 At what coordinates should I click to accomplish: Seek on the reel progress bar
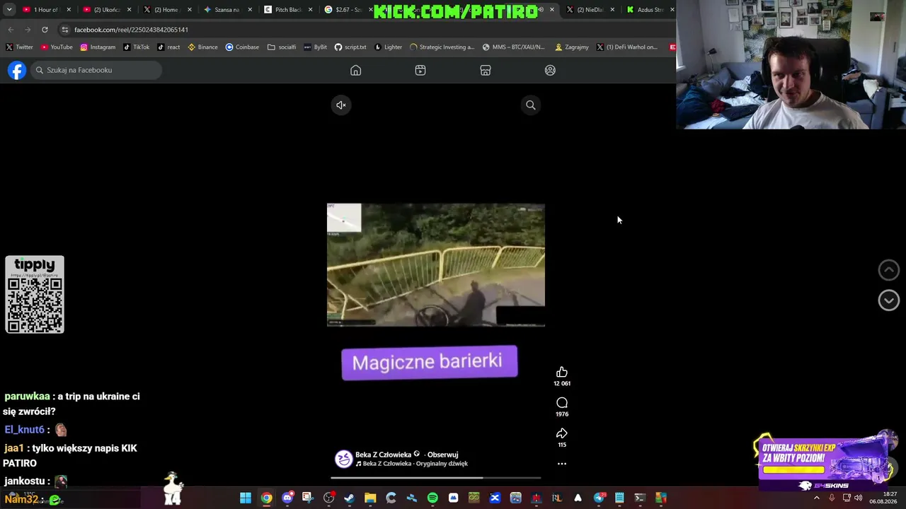(436, 478)
